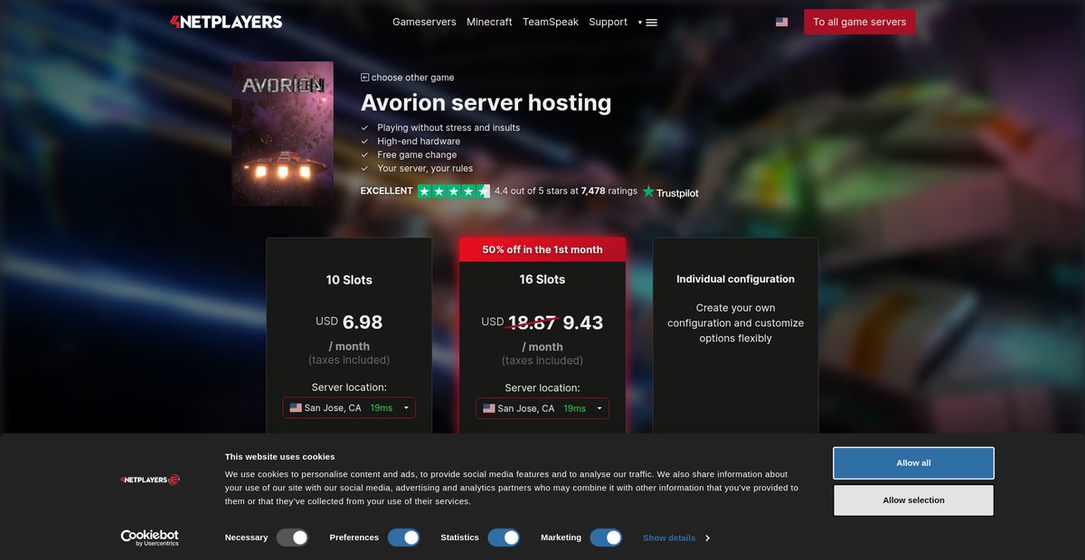Viewport: 1085px width, 560px height.
Task: Click the back arrow icon beside choose other game
Action: (x=364, y=78)
